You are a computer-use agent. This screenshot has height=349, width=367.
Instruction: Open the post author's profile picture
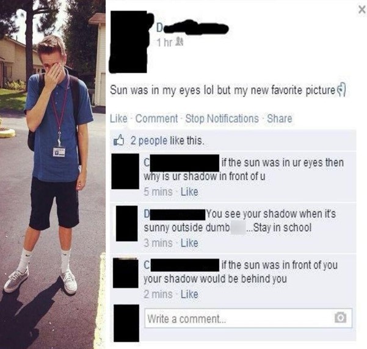coord(128,41)
